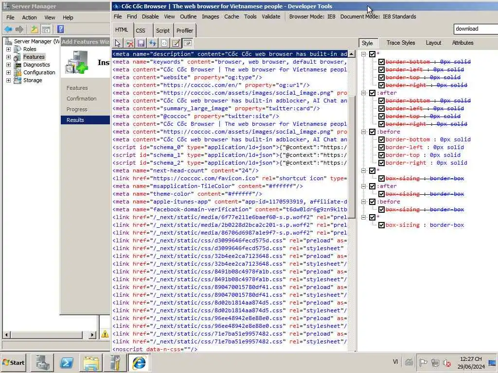Open the Trace Styles pane tab
Image resolution: width=498 pixels, height=373 pixels.
pos(401,43)
